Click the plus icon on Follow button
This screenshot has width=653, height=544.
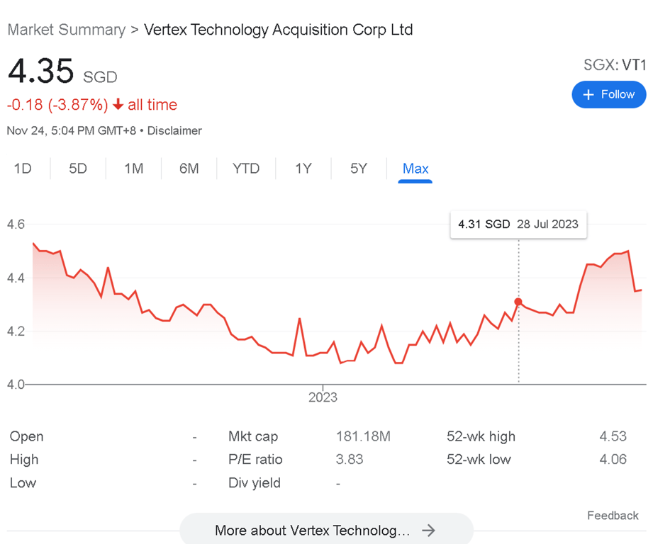pyautogui.click(x=588, y=95)
